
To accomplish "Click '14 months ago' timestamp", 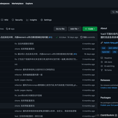I will pos(88,64).
